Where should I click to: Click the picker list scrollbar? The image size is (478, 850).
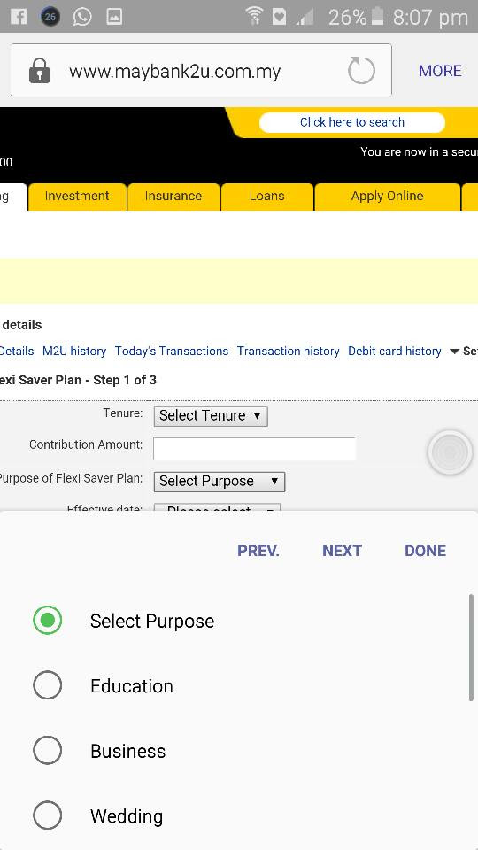(472, 647)
